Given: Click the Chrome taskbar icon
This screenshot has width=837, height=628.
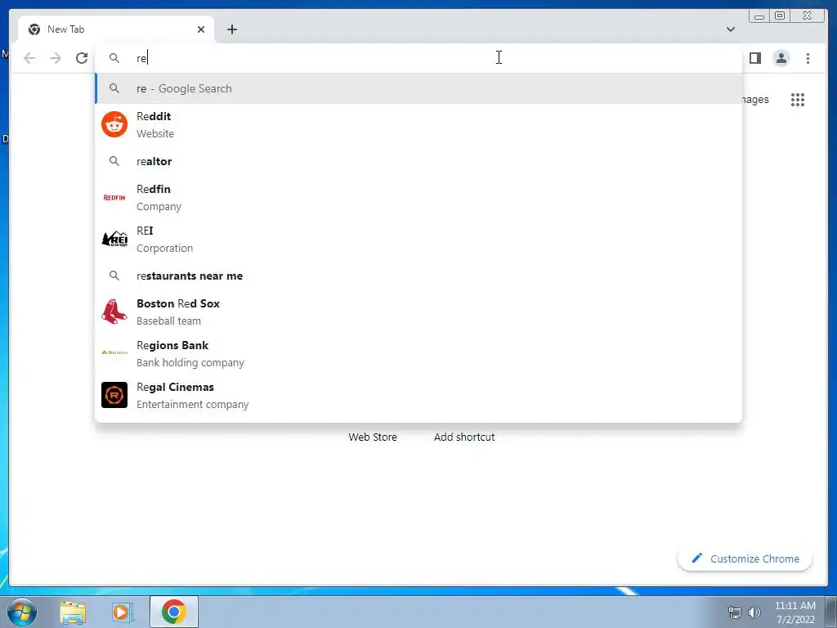Looking at the screenshot, I should coord(174,612).
